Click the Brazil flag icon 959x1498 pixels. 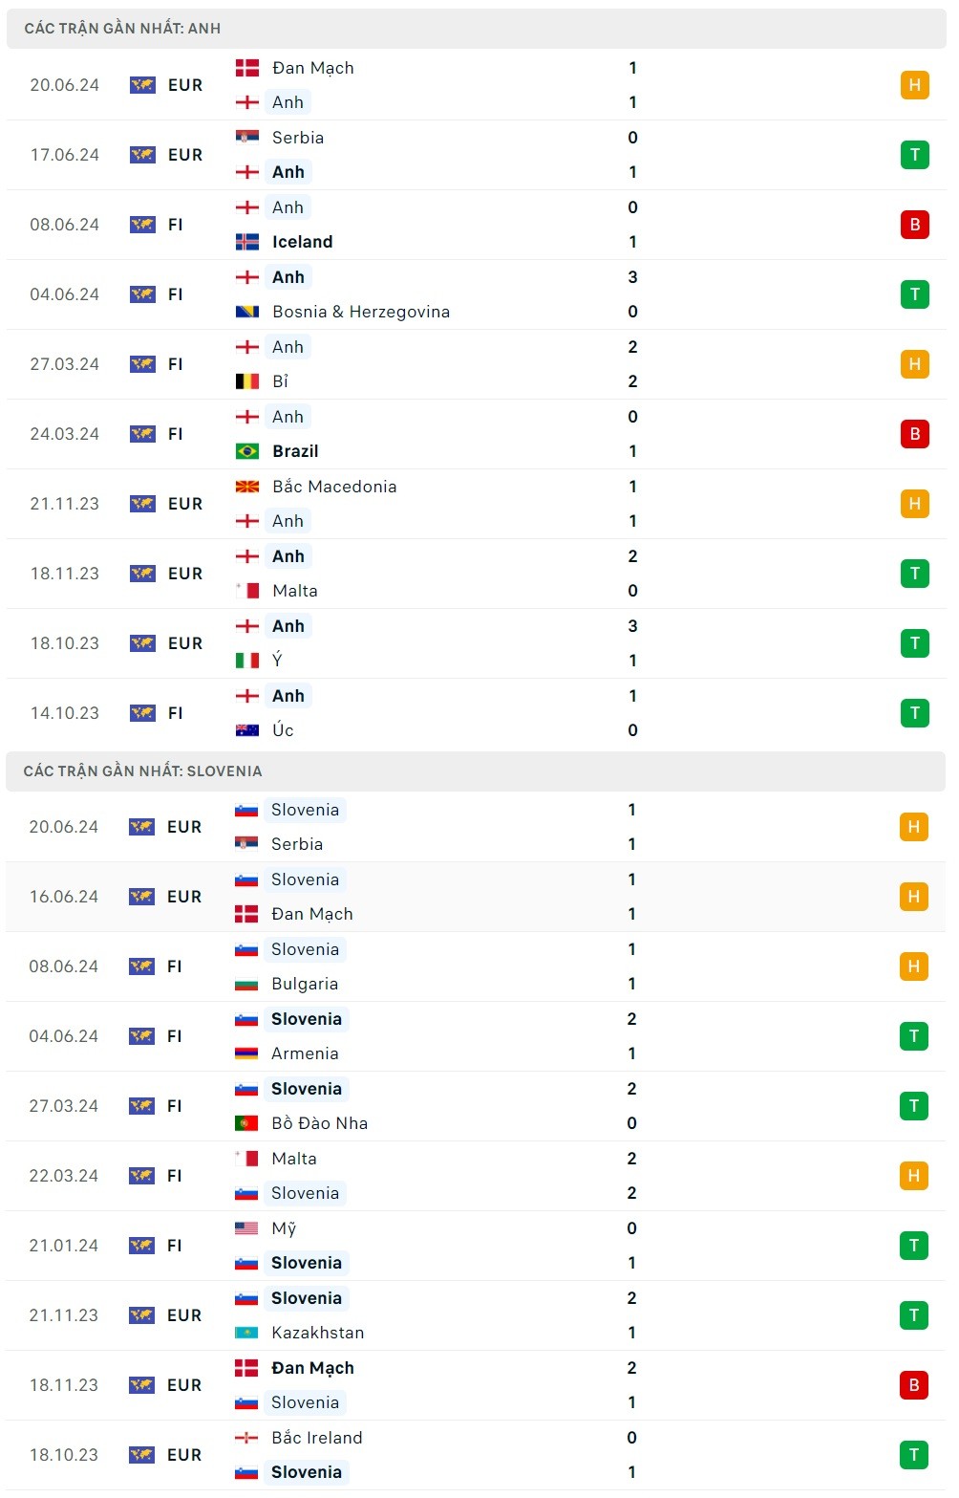(247, 451)
